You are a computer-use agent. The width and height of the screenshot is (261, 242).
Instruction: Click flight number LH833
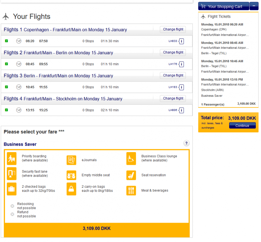pos(173,41)
